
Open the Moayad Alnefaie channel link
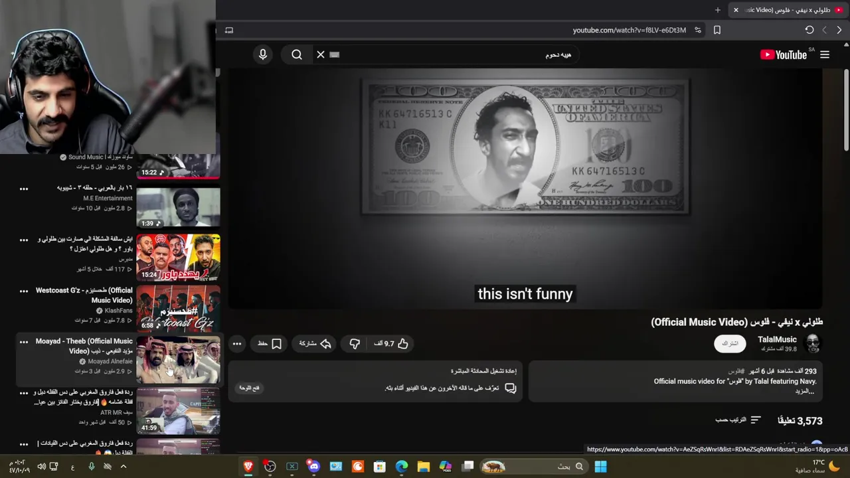click(x=110, y=361)
